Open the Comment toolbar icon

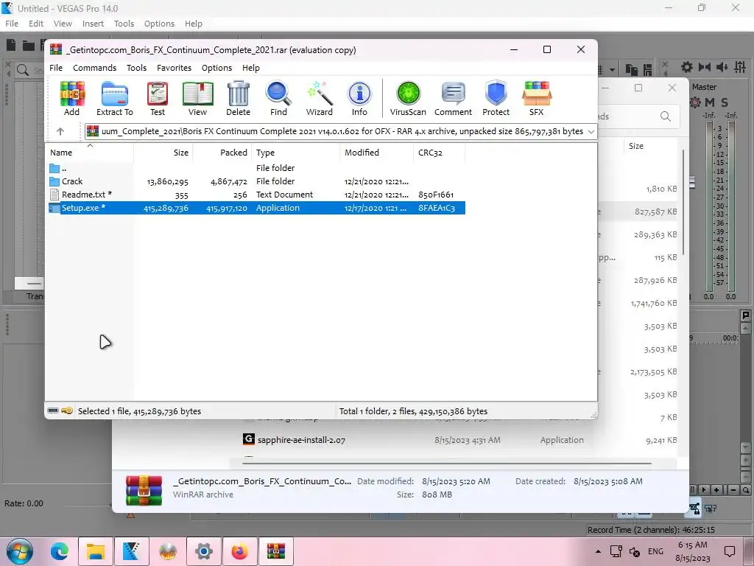(x=453, y=99)
